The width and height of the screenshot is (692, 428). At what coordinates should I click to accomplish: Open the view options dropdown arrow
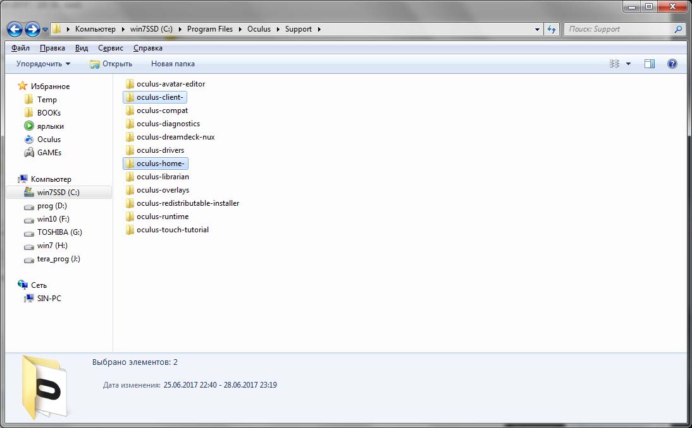[x=629, y=64]
